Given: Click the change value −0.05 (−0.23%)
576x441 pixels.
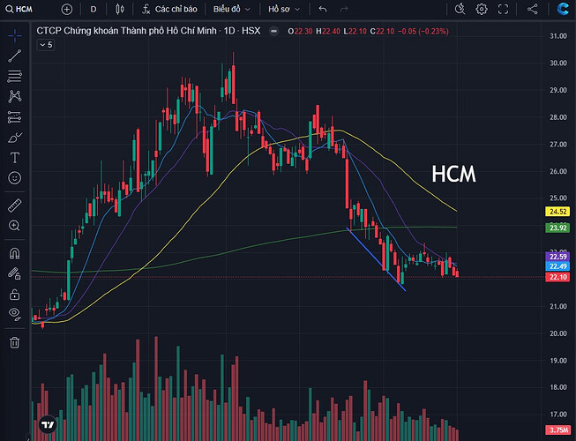Looking at the screenshot, I should [x=423, y=31].
